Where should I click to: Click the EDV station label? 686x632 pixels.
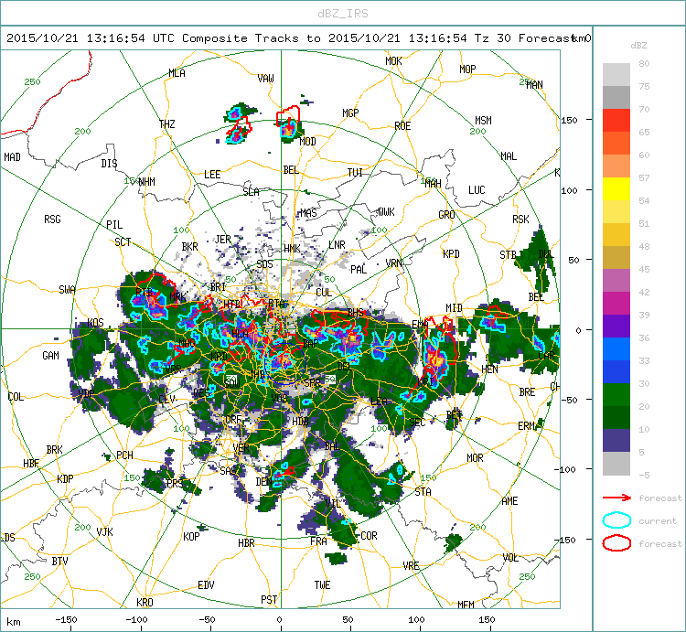206,584
